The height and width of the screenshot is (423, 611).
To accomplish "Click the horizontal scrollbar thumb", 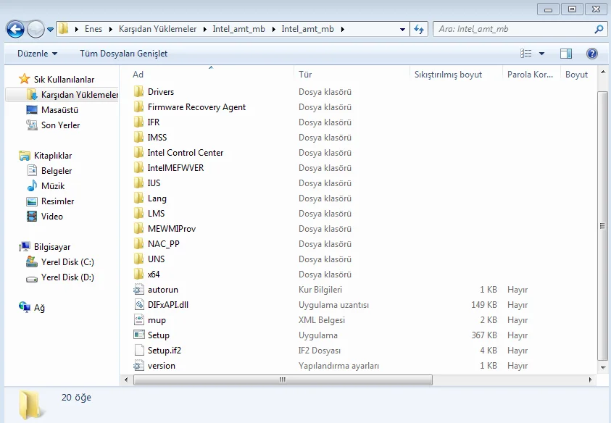I will (283, 380).
